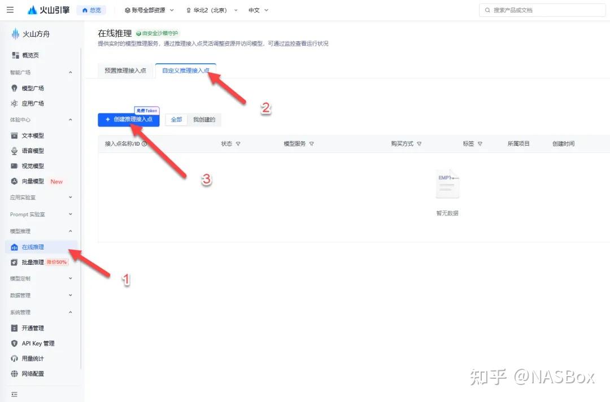Click the 概览页 sidebar icon

15,55
